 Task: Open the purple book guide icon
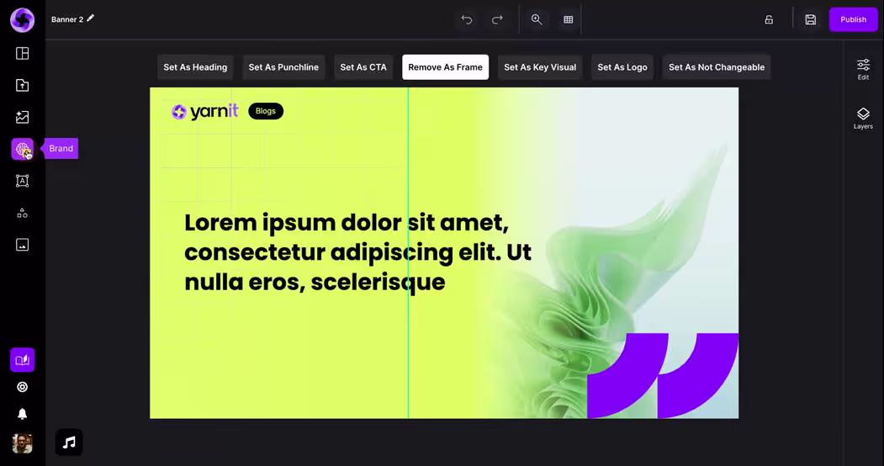23,360
